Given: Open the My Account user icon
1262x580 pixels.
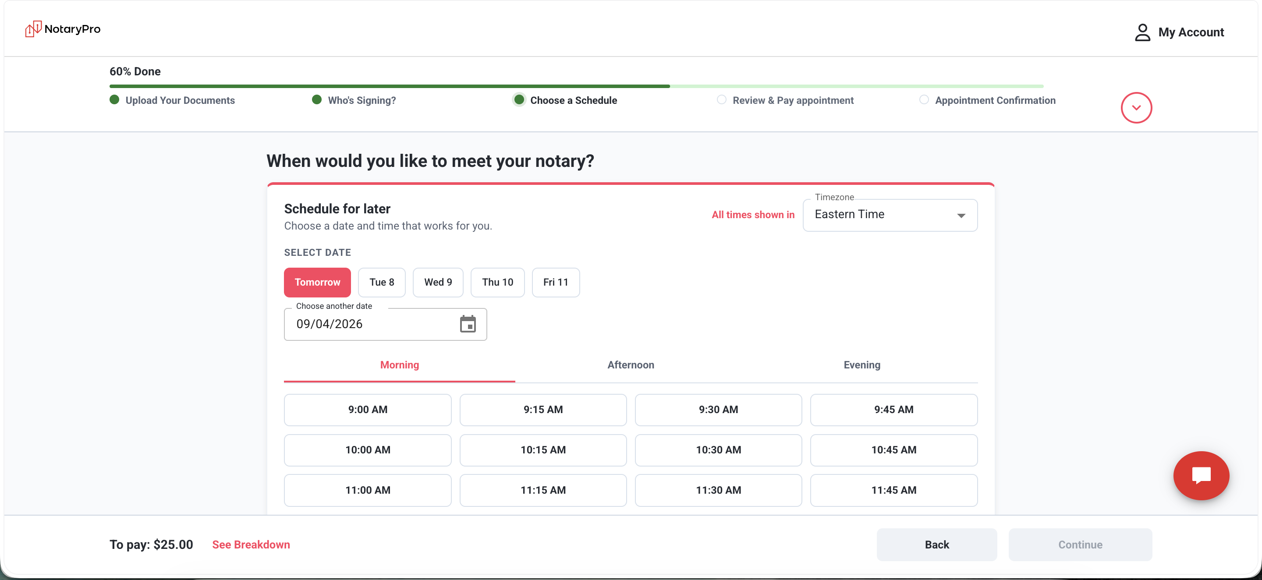Looking at the screenshot, I should 1142,32.
